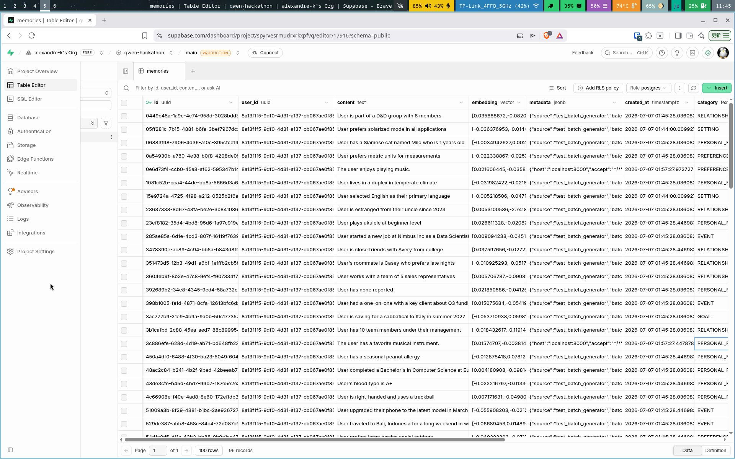The height and width of the screenshot is (459, 735).
Task: Open the inline SQL editor icon in header
Action: coord(693,53)
